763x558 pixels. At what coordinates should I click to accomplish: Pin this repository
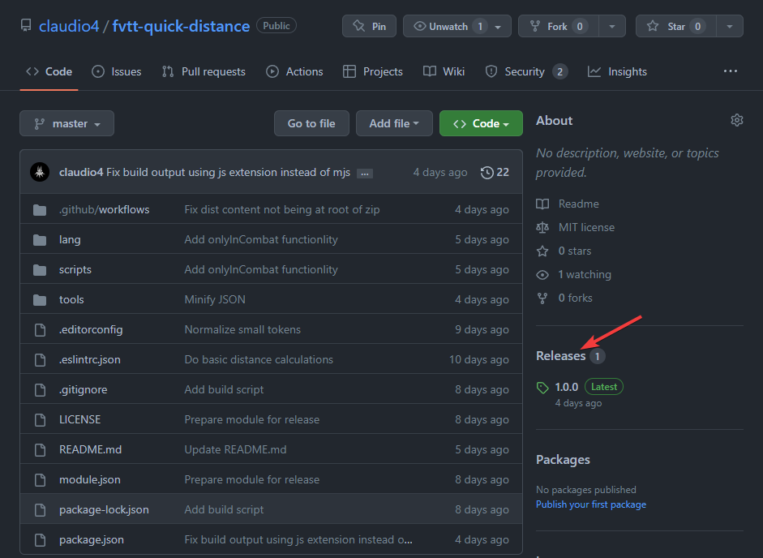[369, 25]
